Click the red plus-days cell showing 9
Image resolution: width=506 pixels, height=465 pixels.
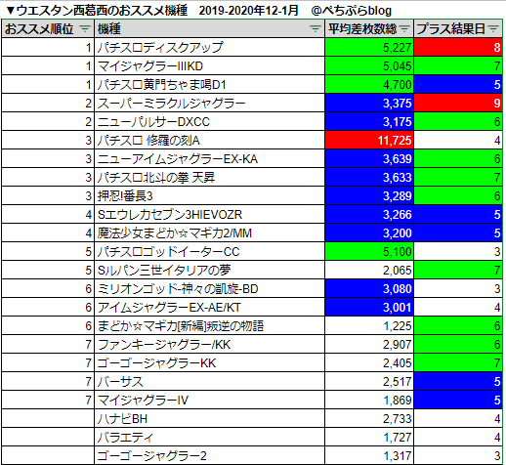458,103
